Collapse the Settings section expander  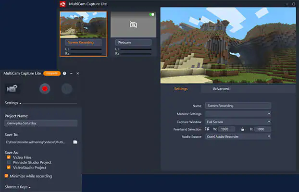13,103
